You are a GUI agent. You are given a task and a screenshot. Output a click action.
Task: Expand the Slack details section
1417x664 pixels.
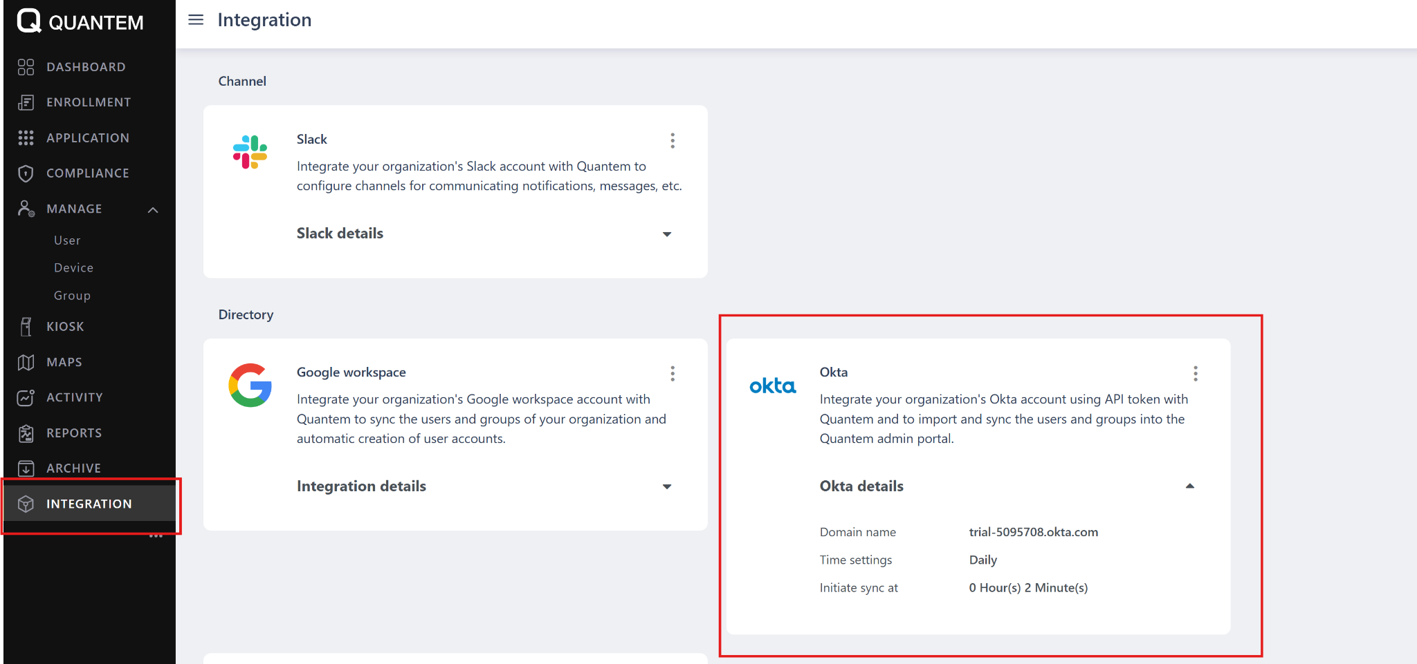tap(667, 234)
